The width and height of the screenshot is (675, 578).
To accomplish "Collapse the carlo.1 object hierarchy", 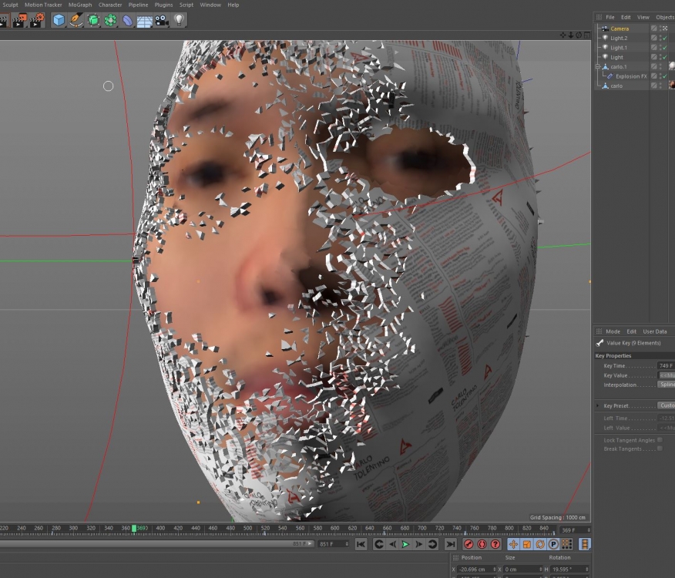I will 597,67.
